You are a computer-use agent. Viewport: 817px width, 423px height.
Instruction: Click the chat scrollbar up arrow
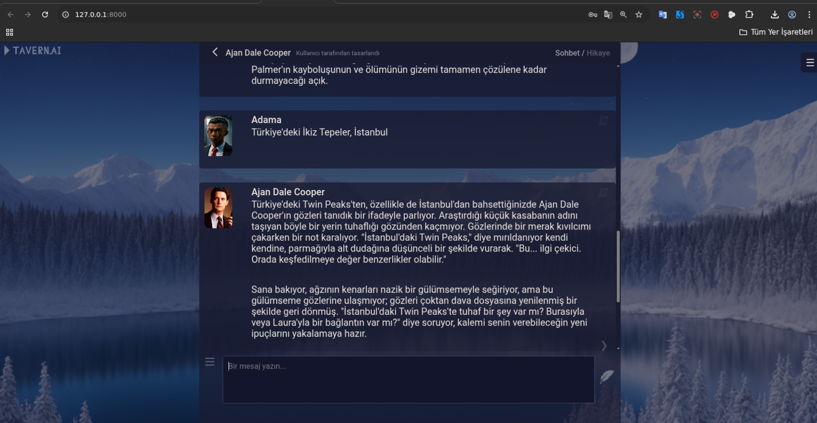point(618,66)
